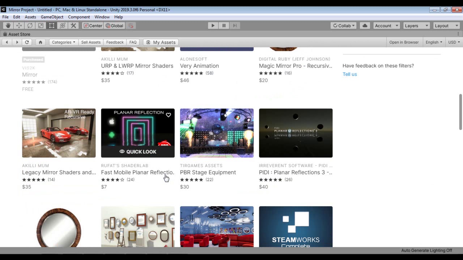Pause the game
463x260 pixels.
point(224,26)
